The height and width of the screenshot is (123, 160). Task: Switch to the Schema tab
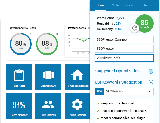[x=146, y=5]
